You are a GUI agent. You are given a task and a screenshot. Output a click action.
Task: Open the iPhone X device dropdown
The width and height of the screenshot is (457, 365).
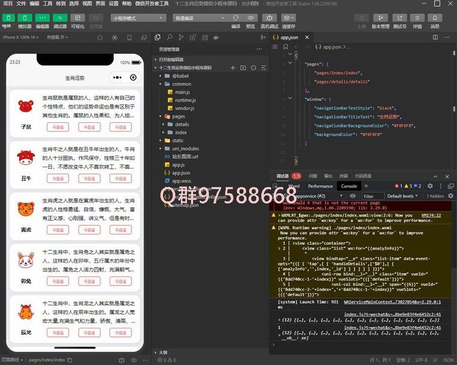tap(20, 37)
